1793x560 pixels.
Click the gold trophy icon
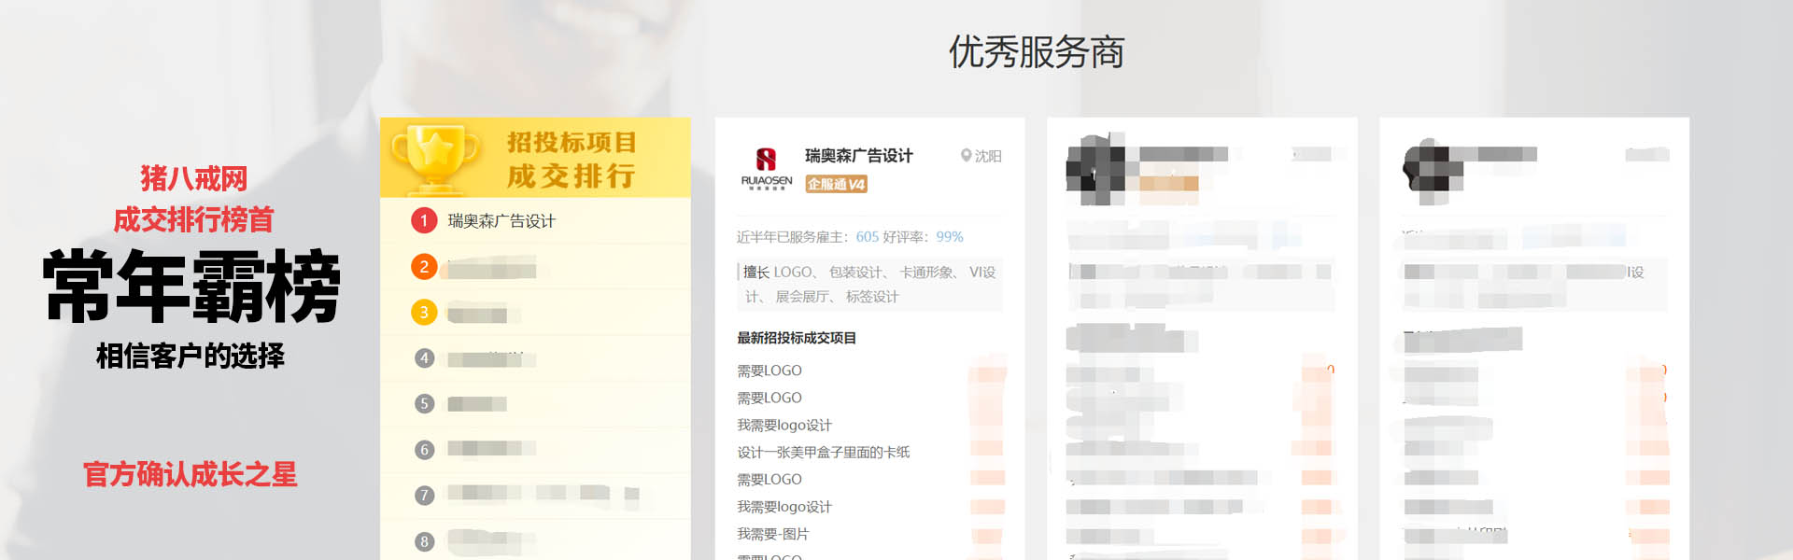[x=434, y=159]
